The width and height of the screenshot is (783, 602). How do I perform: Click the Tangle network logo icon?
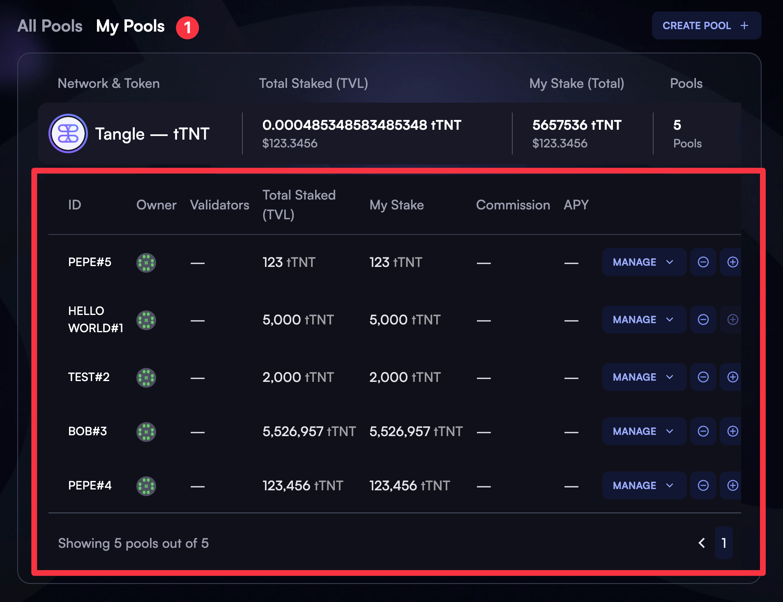pos(68,133)
